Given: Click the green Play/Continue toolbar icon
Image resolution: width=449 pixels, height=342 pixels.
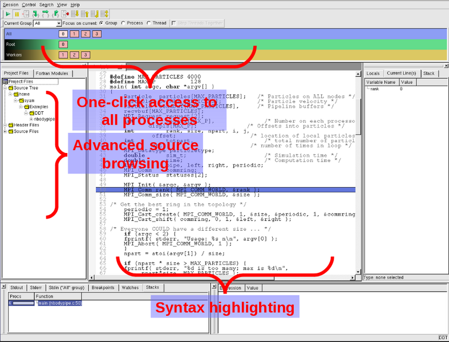Looking at the screenshot, I should pos(8,14).
